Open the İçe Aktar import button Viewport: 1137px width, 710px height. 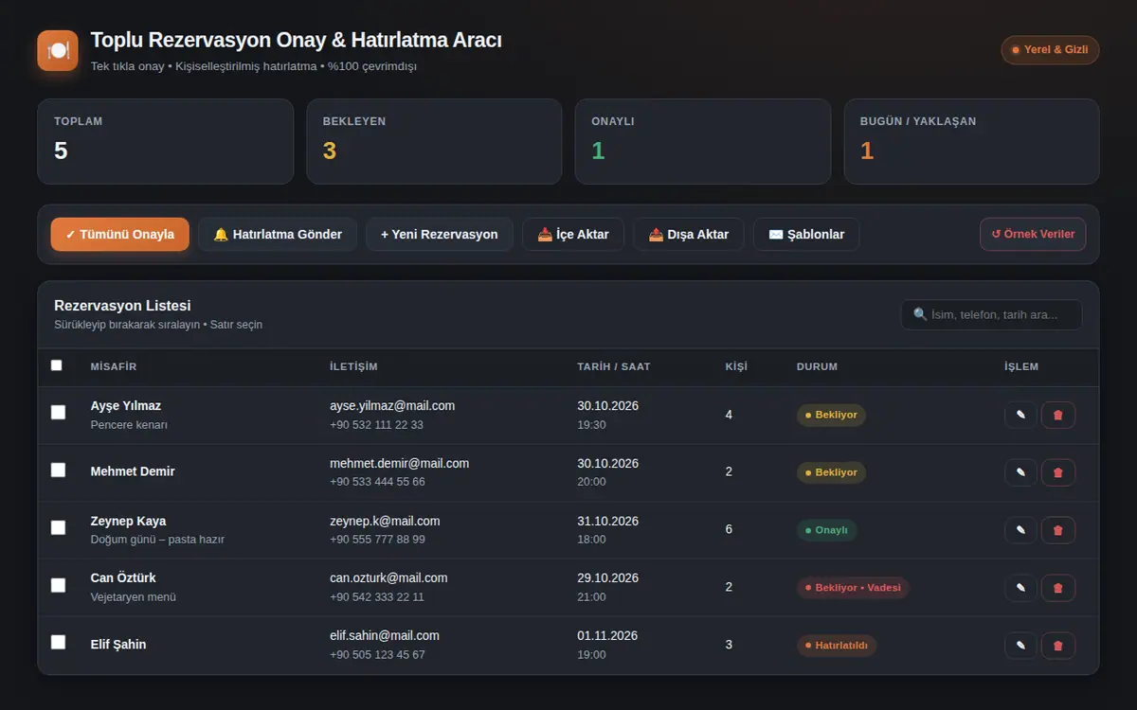click(x=573, y=234)
